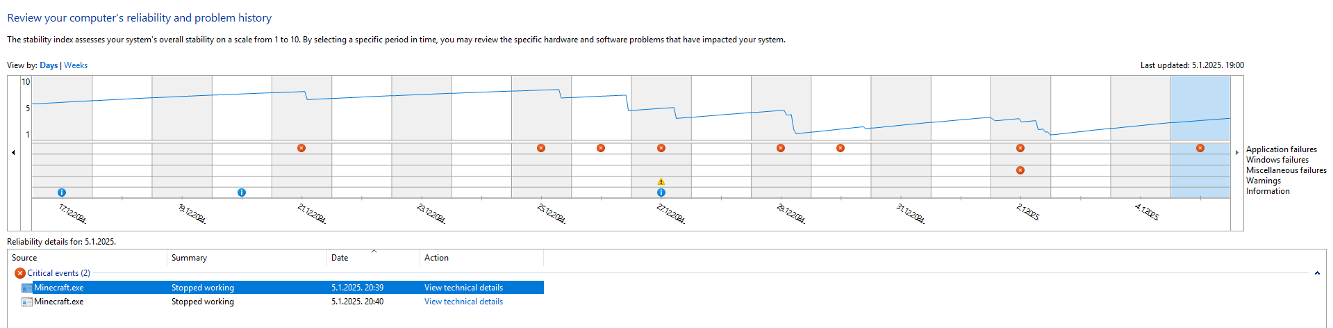
Task: Switch the view to Days
Action: coord(49,65)
